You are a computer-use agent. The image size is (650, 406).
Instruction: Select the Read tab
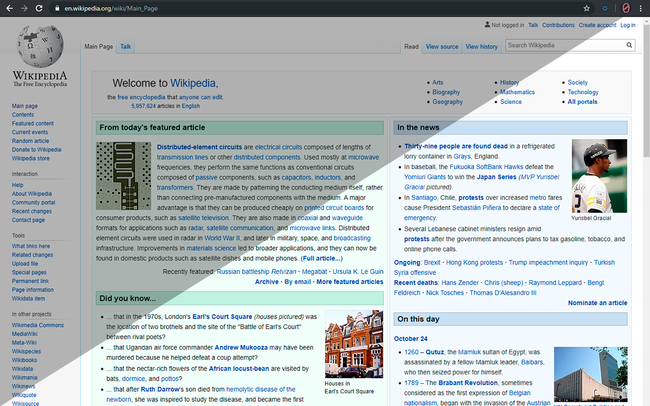pos(411,47)
